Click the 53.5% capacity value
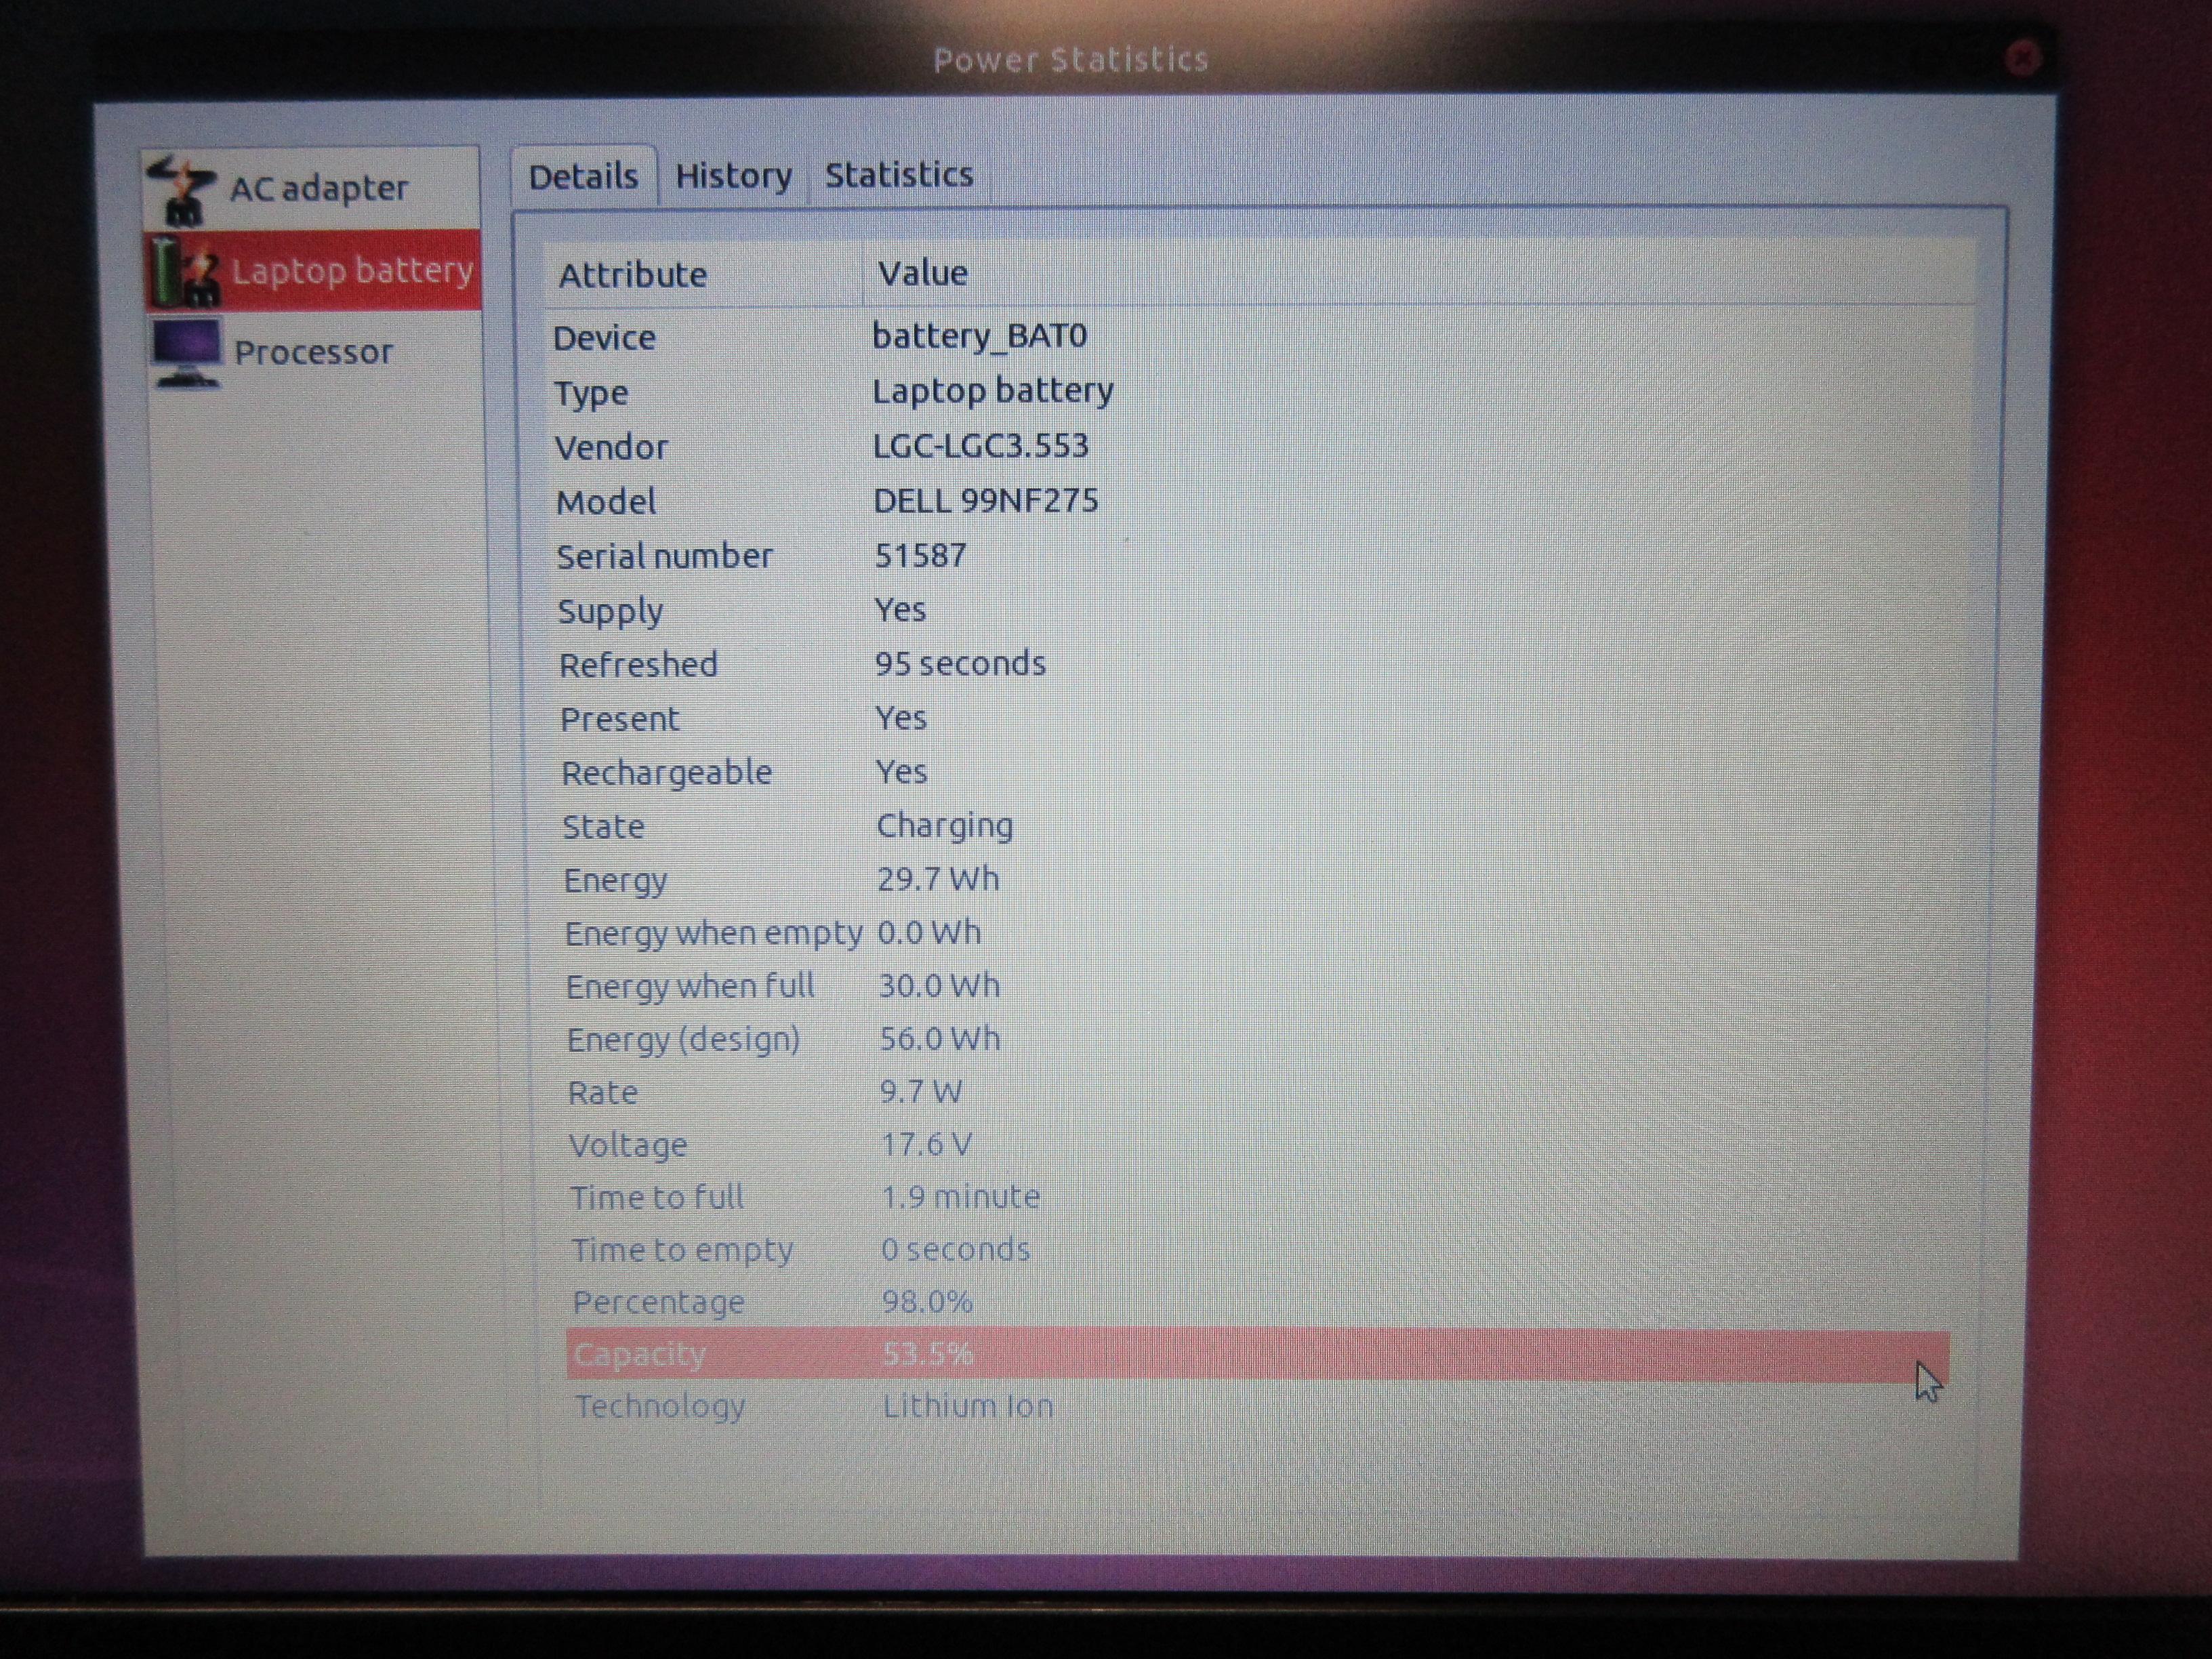This screenshot has width=2212, height=1659. [x=928, y=1354]
